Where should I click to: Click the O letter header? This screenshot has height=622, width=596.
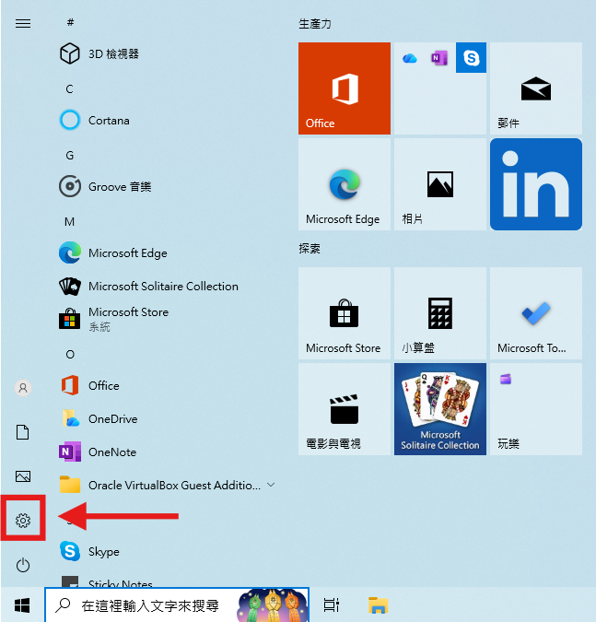[70, 354]
